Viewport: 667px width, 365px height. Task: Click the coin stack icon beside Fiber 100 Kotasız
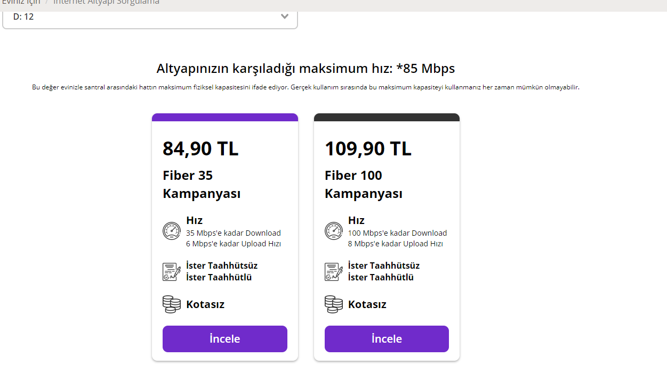[334, 304]
